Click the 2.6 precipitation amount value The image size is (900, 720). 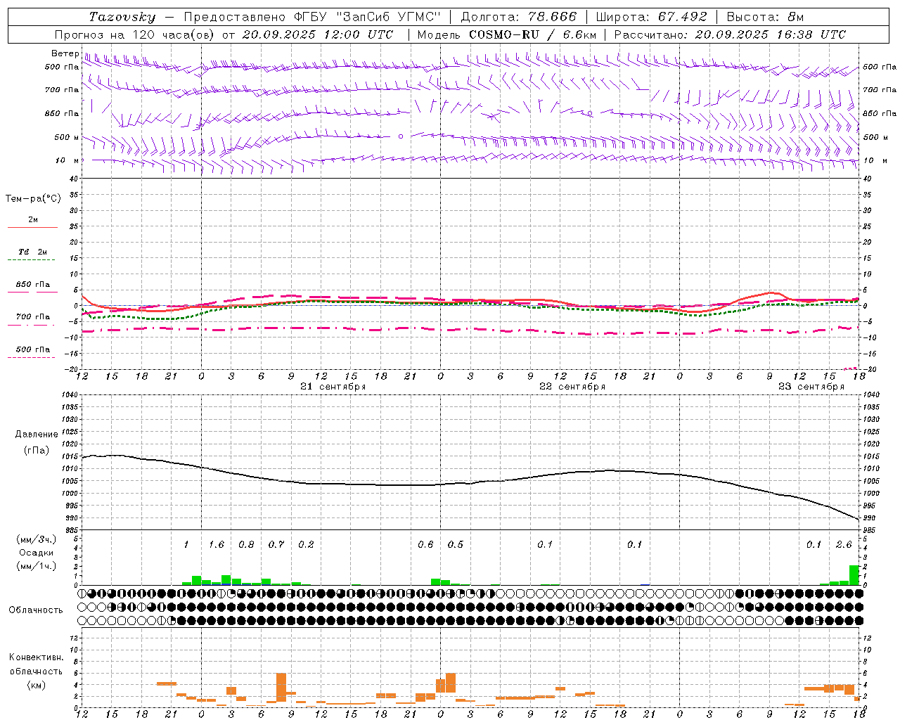844,545
